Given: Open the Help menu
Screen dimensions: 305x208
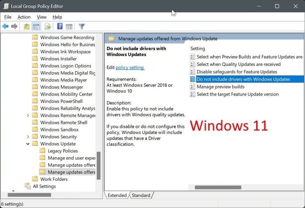Looking at the screenshot, I should click(57, 17).
